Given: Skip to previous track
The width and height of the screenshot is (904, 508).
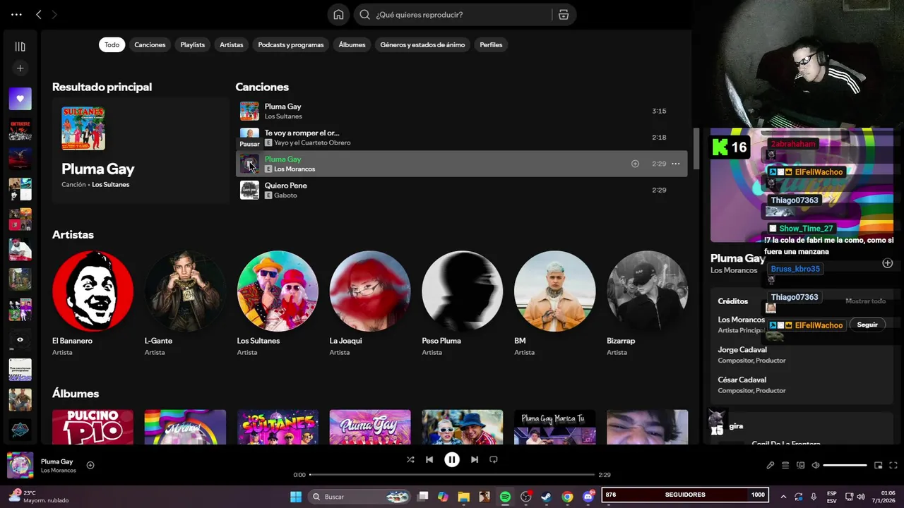Looking at the screenshot, I should [x=429, y=459].
